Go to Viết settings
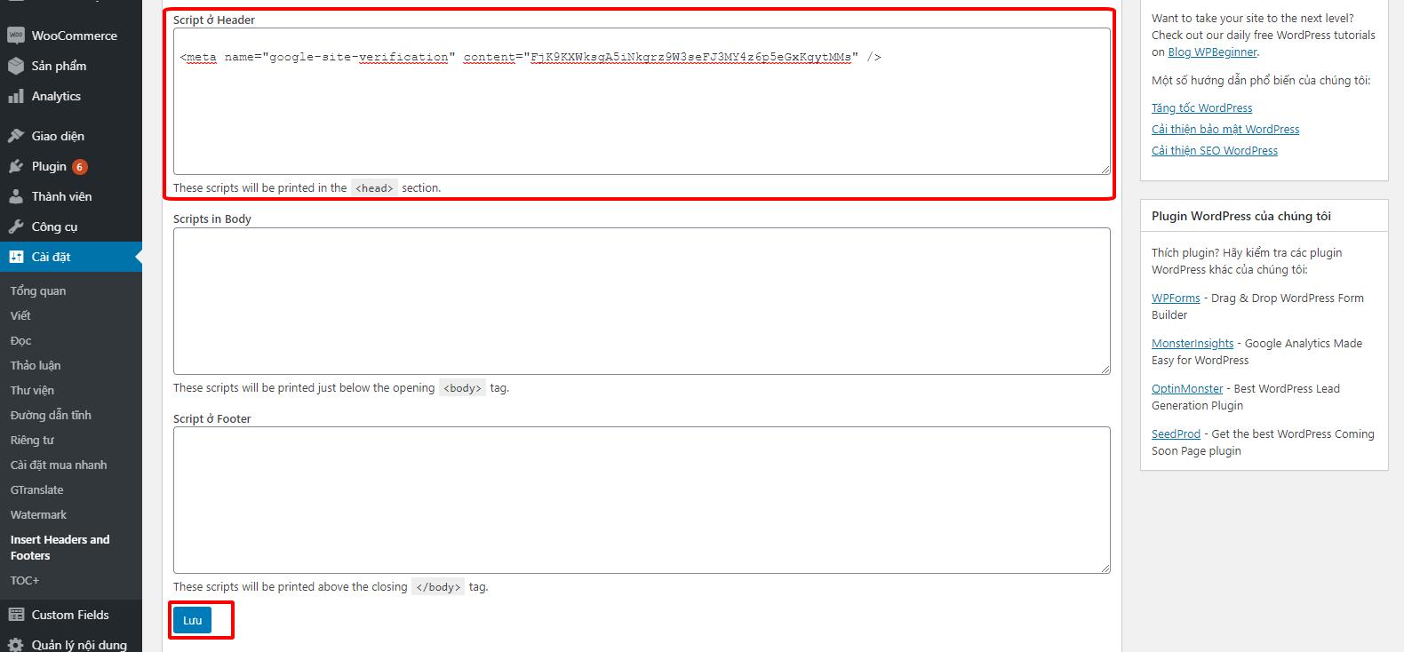This screenshot has width=1404, height=652. [x=20, y=315]
